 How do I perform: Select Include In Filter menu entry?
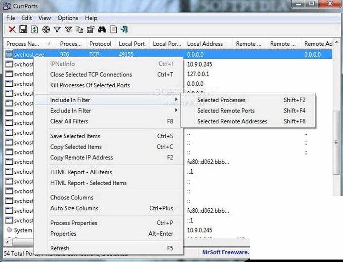[x=109, y=100]
